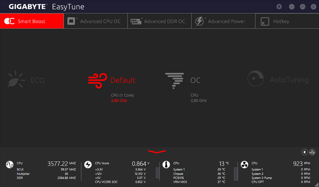Click the Chipset temperature row
Screen dimensions: 319x187
199,174
